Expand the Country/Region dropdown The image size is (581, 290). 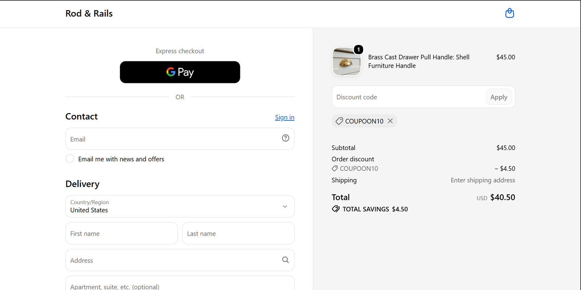(x=180, y=206)
